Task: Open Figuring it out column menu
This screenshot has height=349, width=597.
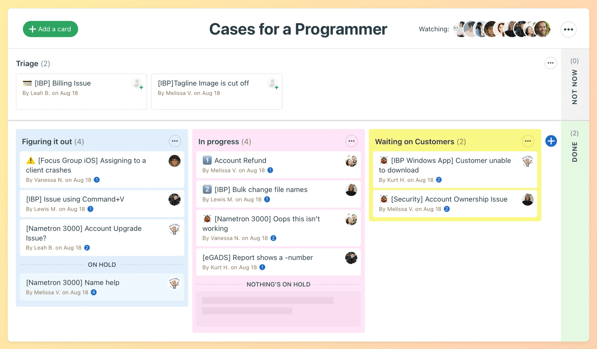Action: coord(175,141)
